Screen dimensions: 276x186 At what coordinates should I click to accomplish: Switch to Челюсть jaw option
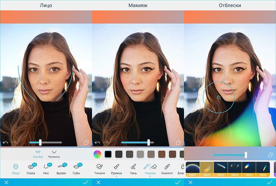click(54, 154)
